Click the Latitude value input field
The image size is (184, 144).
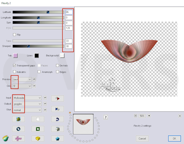click(x=69, y=12)
